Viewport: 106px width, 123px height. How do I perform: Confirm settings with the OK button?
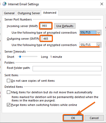pyautogui.click(x=73, y=118)
